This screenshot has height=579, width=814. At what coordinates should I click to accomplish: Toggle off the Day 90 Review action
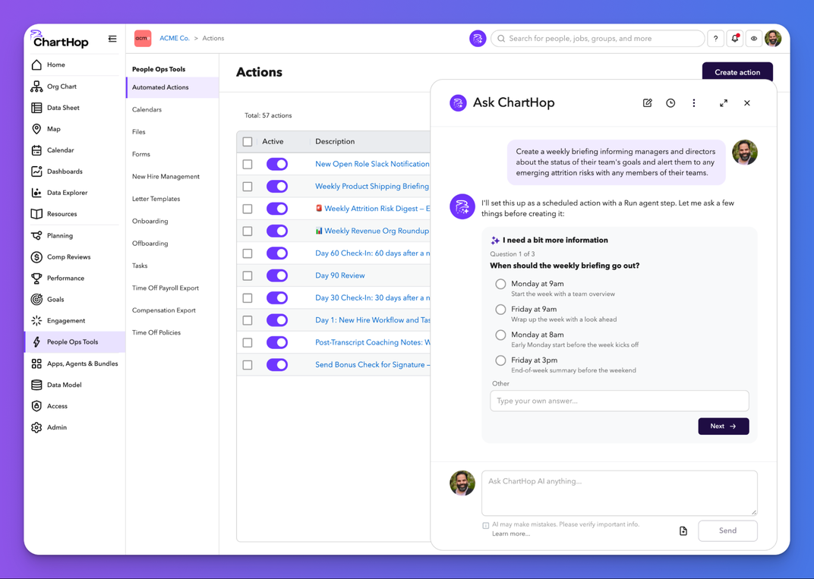click(x=277, y=276)
